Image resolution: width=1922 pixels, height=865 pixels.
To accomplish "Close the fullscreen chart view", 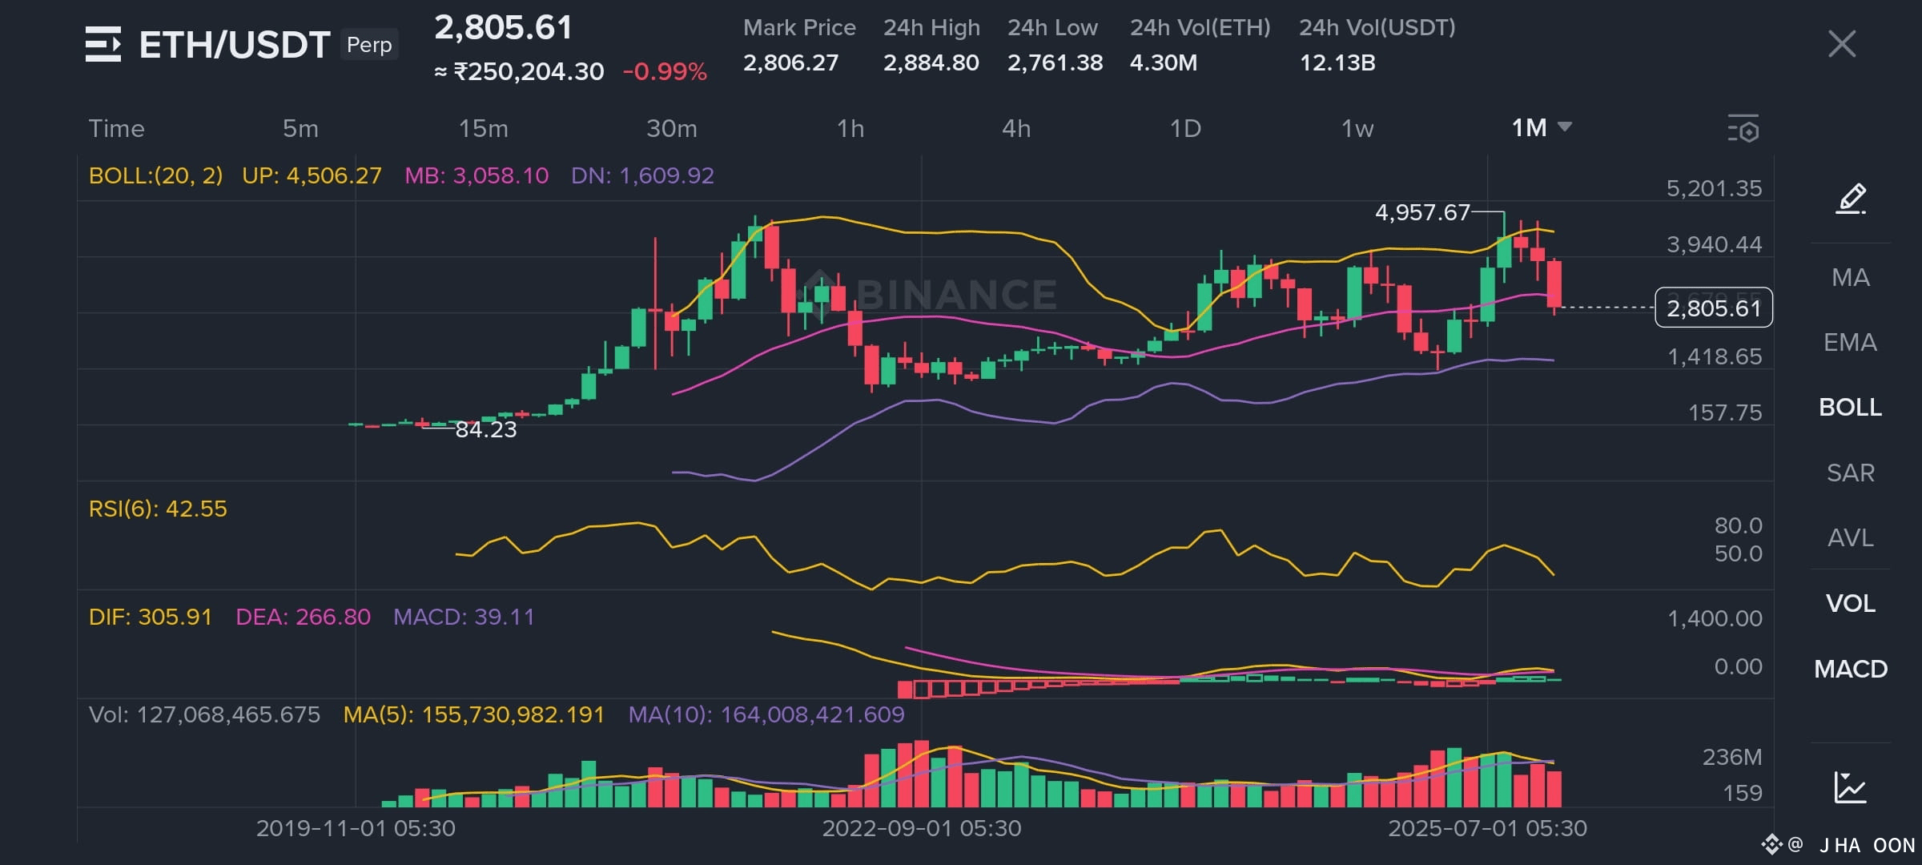I will click(x=1842, y=44).
